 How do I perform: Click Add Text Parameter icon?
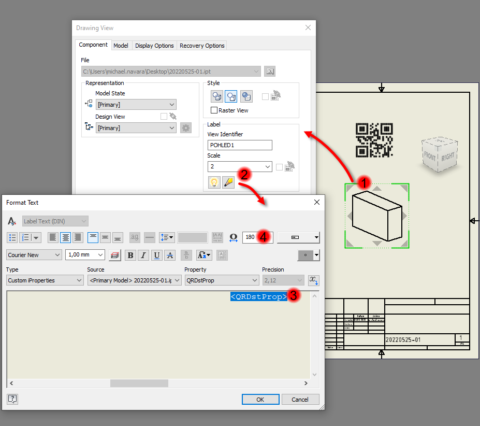coord(313,280)
